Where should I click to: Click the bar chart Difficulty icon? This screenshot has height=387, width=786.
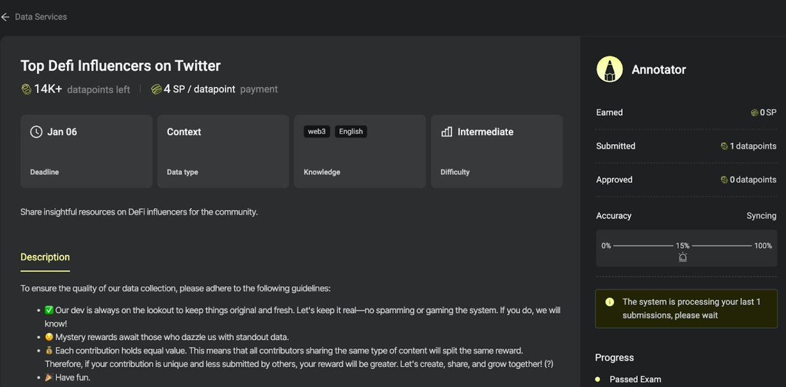pos(447,132)
